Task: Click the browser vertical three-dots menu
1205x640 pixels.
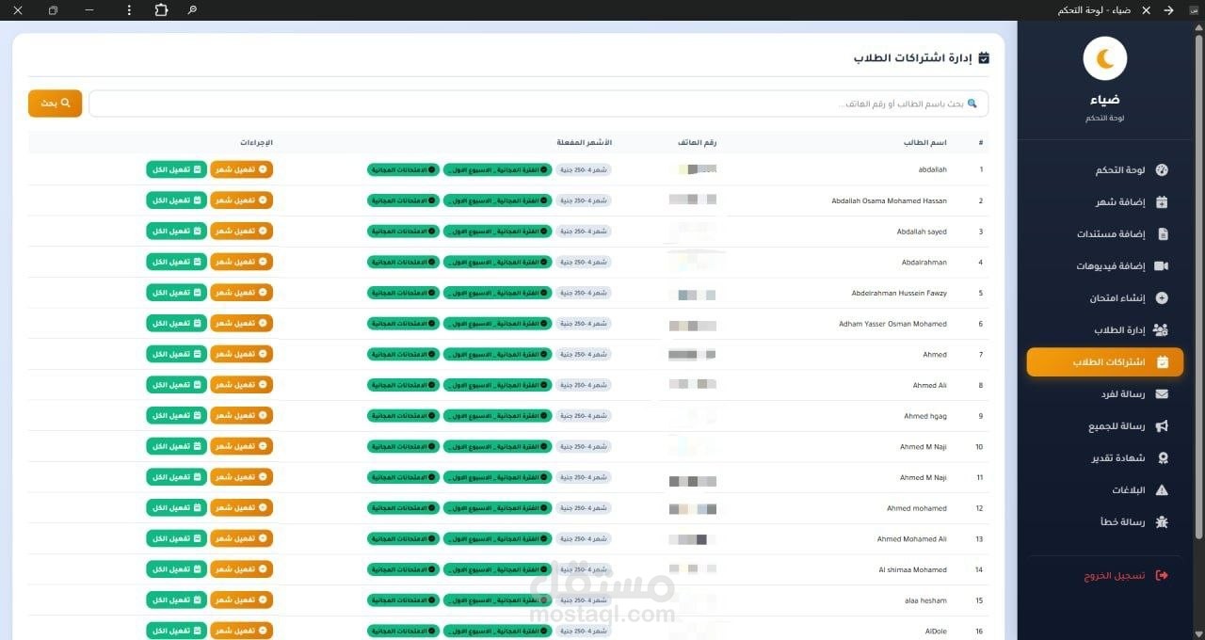Action: click(x=129, y=10)
